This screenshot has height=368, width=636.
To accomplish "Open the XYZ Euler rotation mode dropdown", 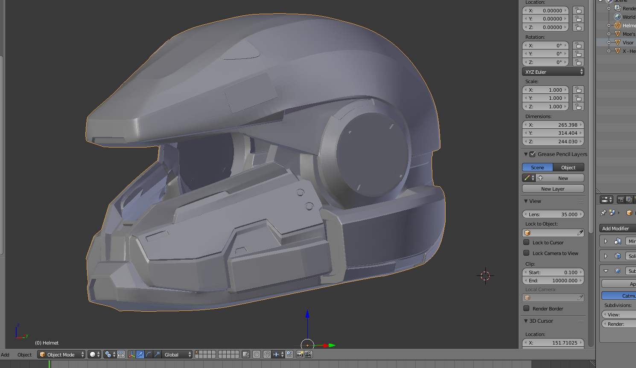I will coord(553,72).
